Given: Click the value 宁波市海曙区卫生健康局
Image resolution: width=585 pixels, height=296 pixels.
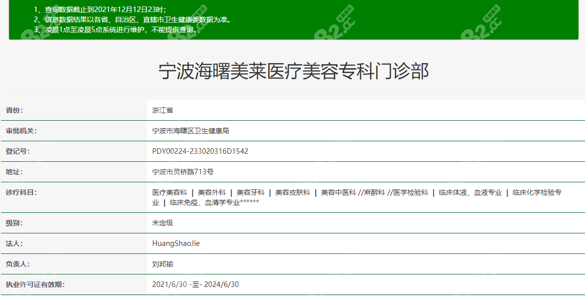Looking at the screenshot, I should click(x=190, y=131).
